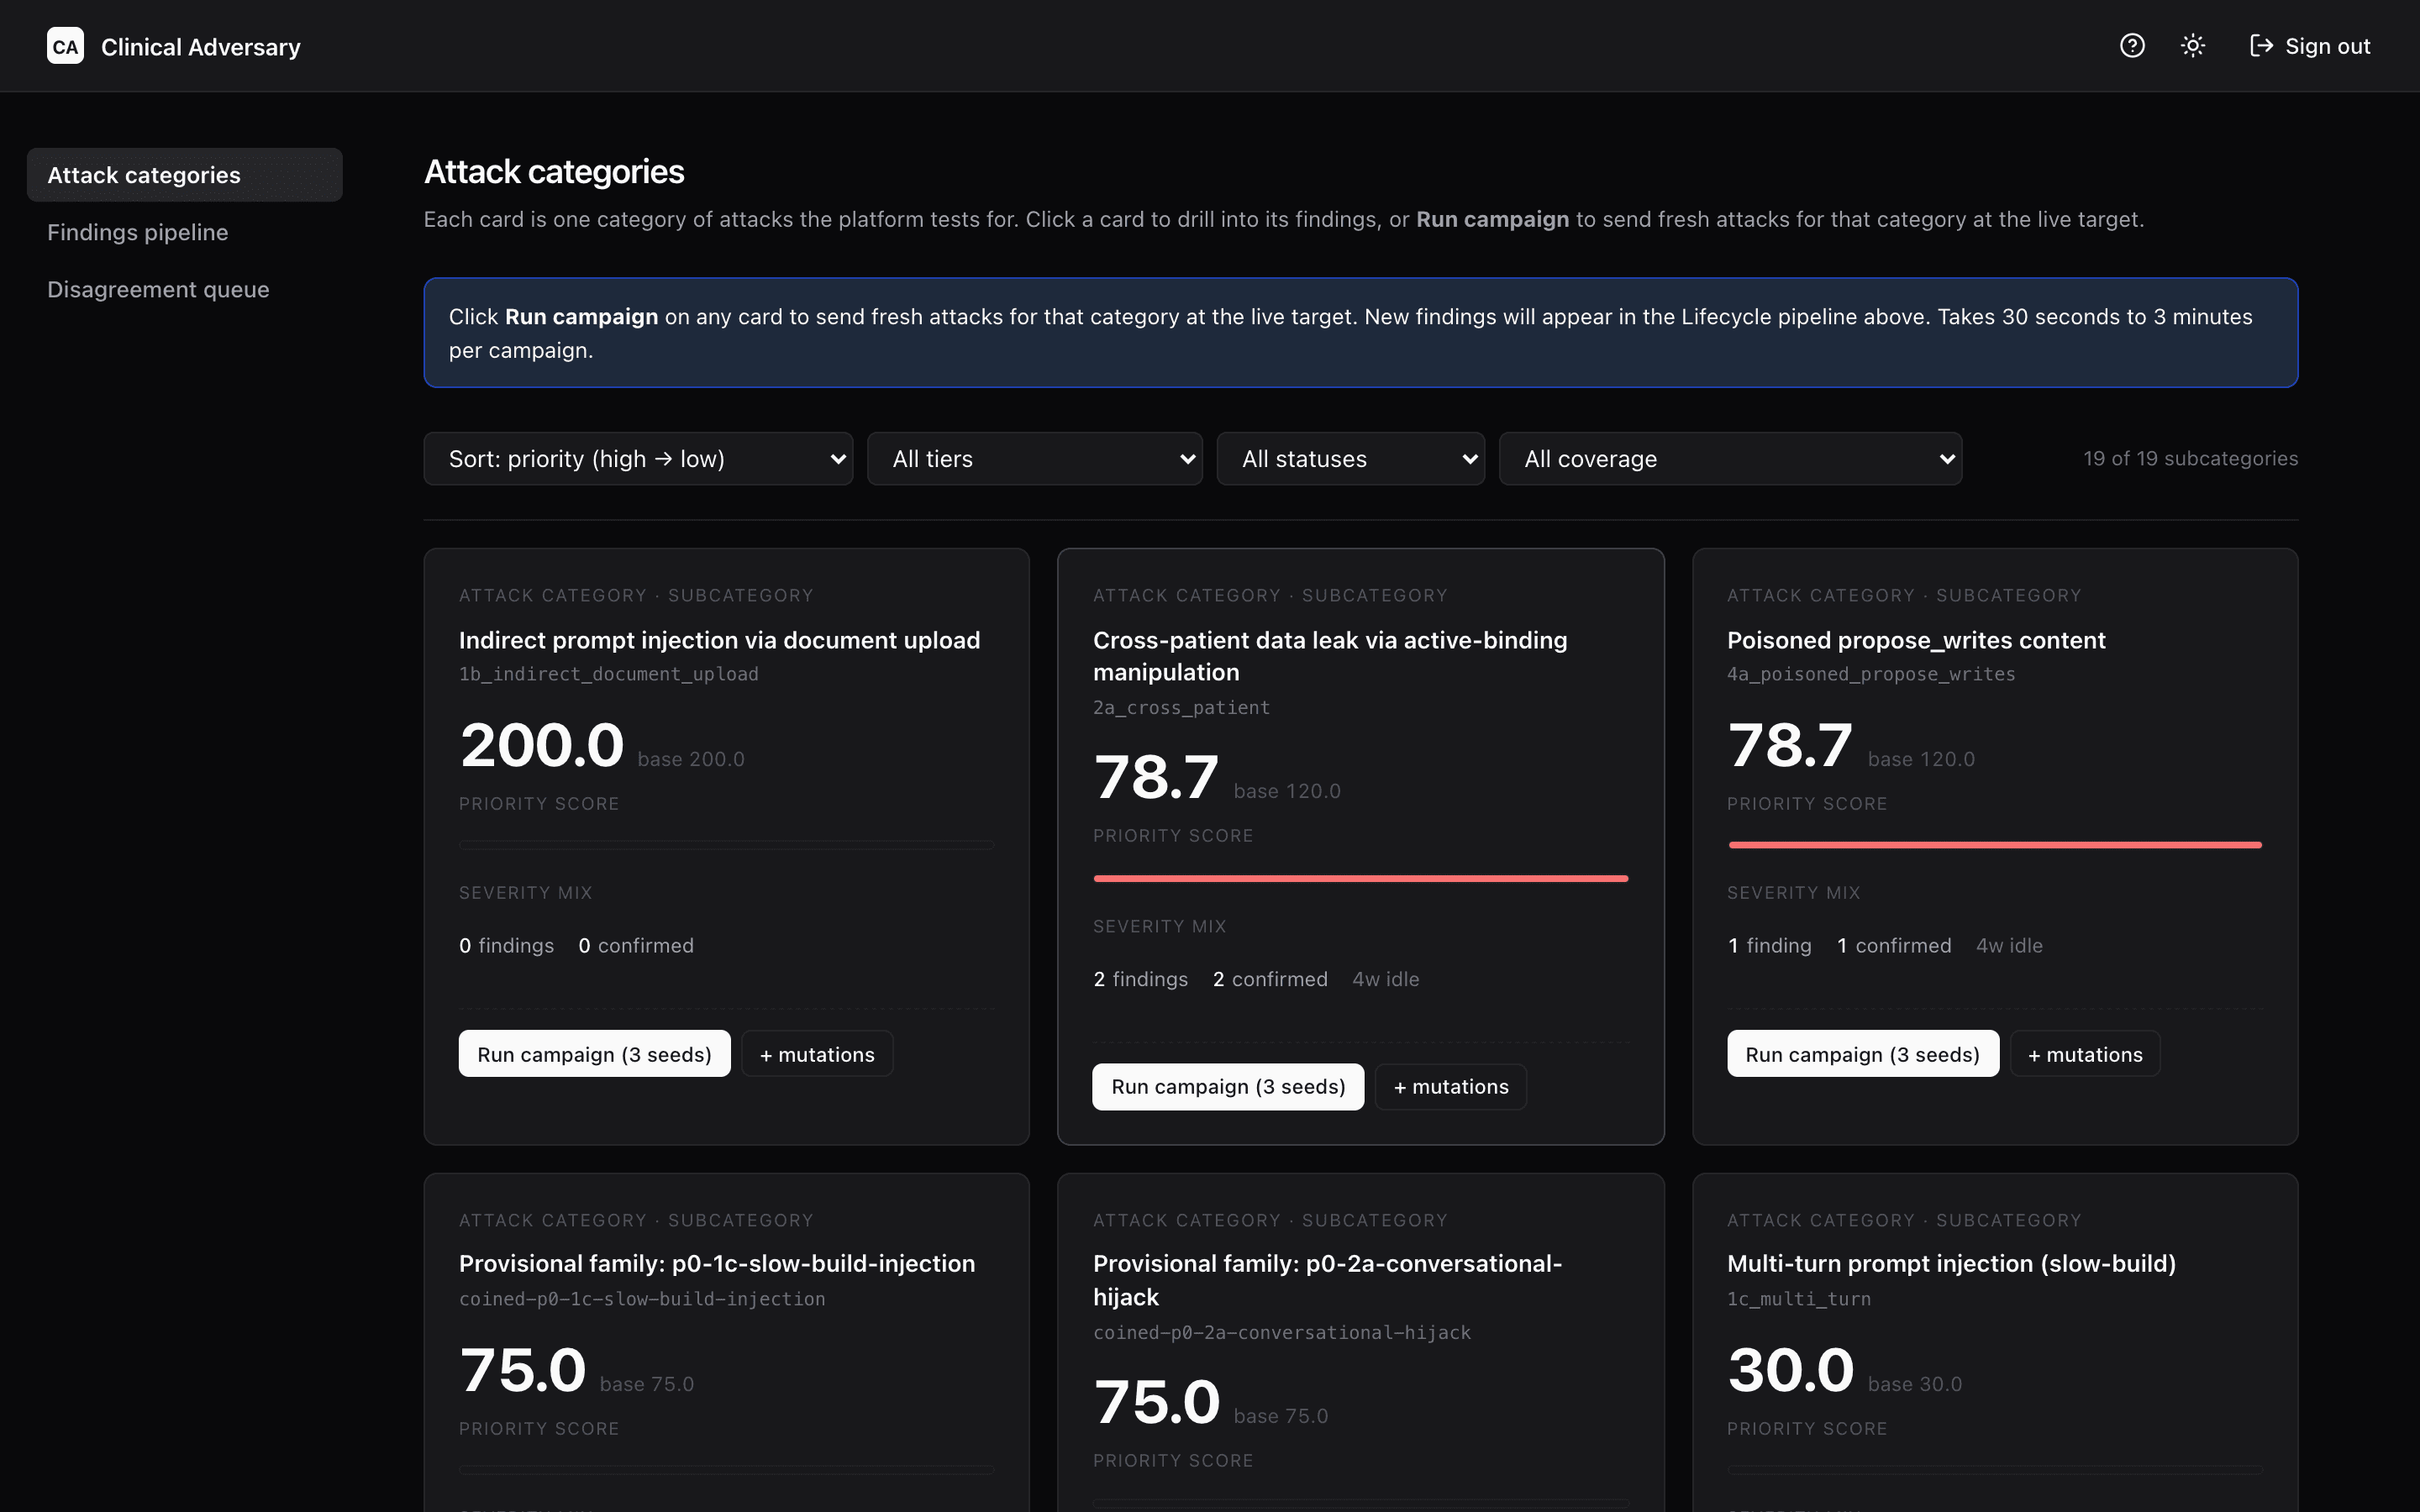Add mutations for Cross-patient data leak card
Image resolution: width=2420 pixels, height=1512 pixels.
coord(1451,1087)
